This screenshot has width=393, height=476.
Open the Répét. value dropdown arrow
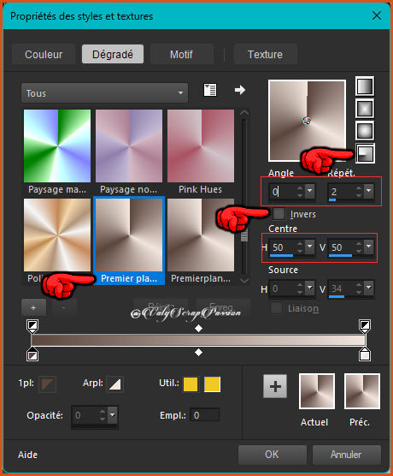click(369, 191)
